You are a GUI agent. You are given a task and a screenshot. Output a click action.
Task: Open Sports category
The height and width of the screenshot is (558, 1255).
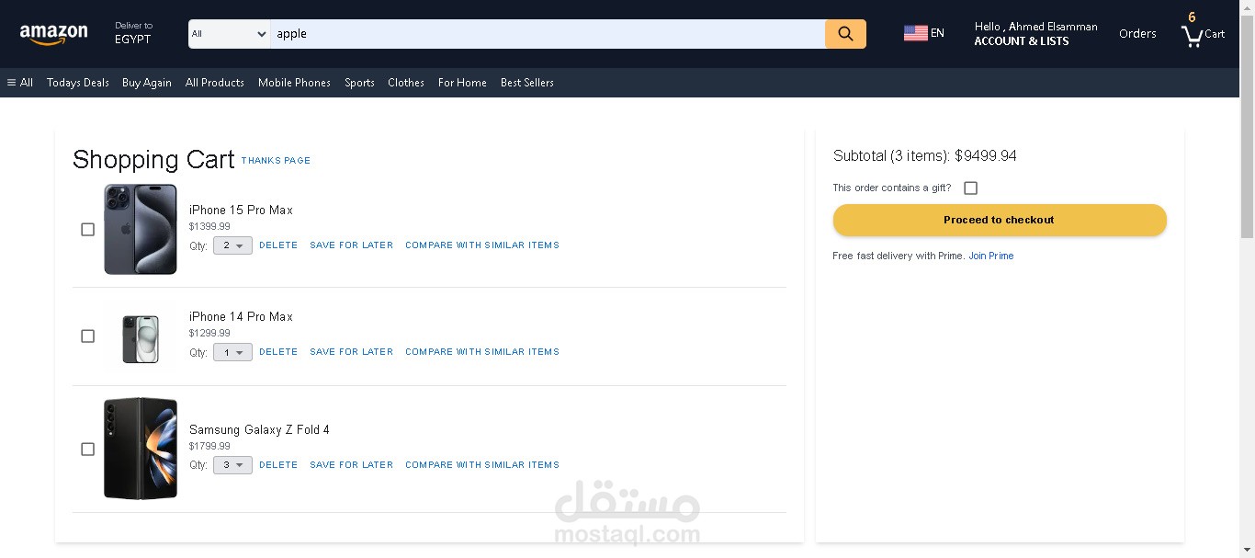tap(359, 83)
